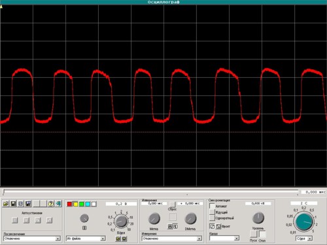Select the cyan channel color swatch
The width and height of the screenshot is (327, 245).
(88, 204)
